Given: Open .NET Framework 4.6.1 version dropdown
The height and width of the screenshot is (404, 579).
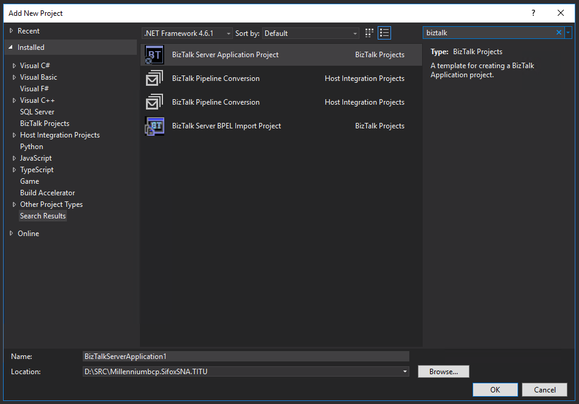Looking at the screenshot, I should click(187, 33).
